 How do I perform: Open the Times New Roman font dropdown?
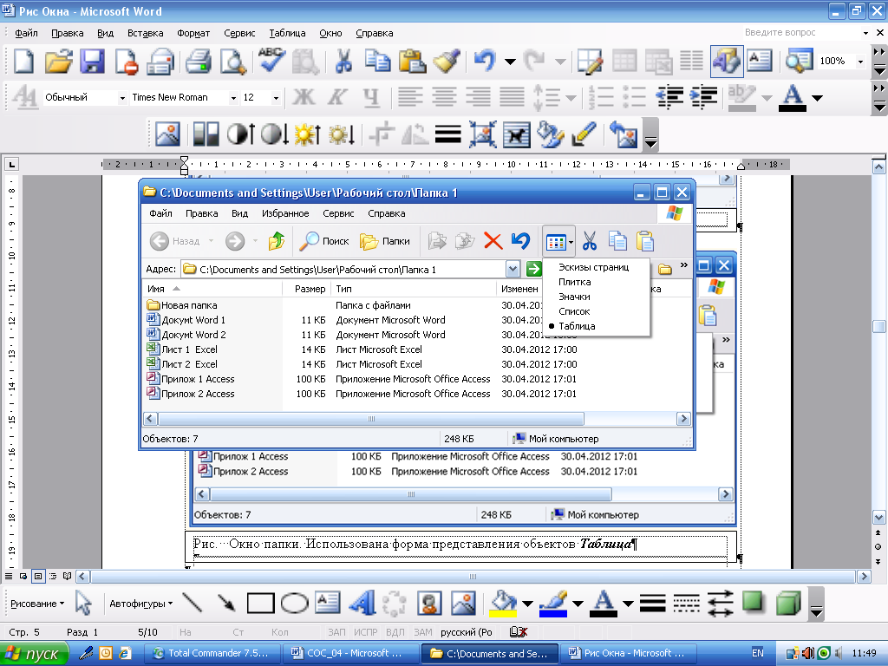232,98
